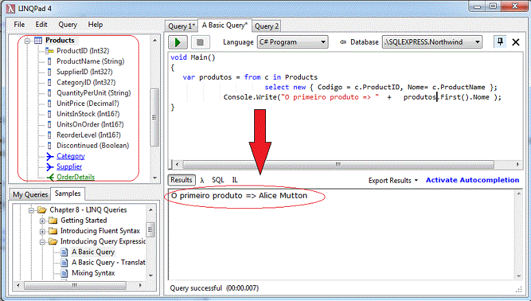Open the Language dropdown showing C# Program
The height and width of the screenshot is (301, 531).
[293, 42]
